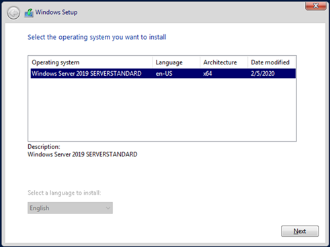Screen dimensions: 330x247
Task: Click the 'Select the operating system' heading
Action: click(97, 37)
